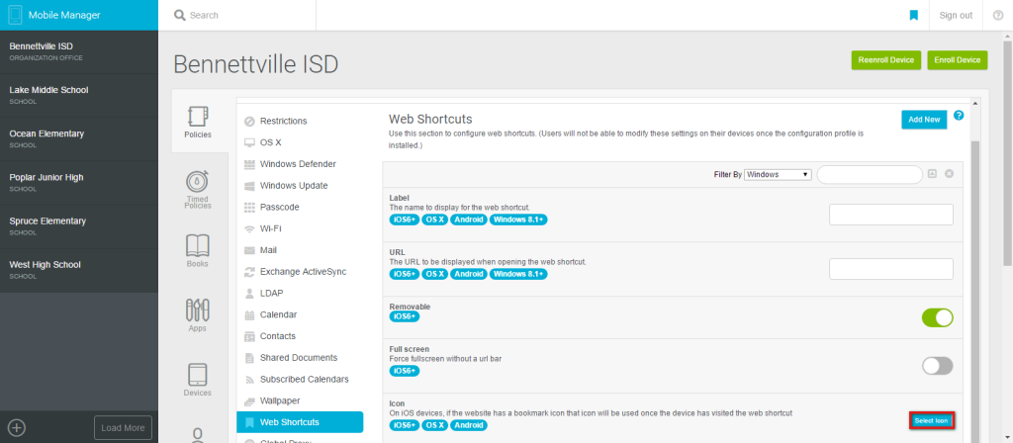Select Poplar Junior High
This screenshot has width=1013, height=443.
(x=79, y=183)
